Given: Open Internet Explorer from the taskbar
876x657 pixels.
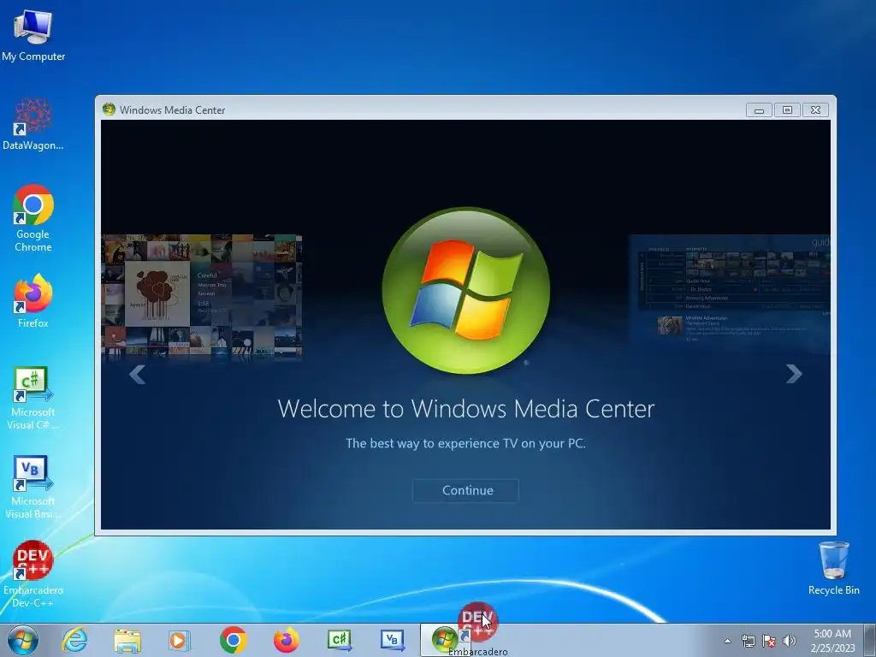Looking at the screenshot, I should tap(75, 640).
